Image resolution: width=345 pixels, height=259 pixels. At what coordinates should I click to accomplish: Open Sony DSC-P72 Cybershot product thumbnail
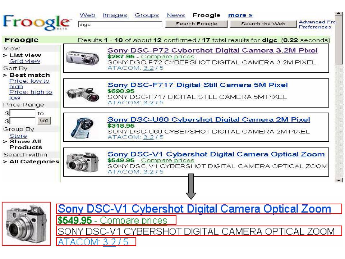pyautogui.click(x=83, y=58)
